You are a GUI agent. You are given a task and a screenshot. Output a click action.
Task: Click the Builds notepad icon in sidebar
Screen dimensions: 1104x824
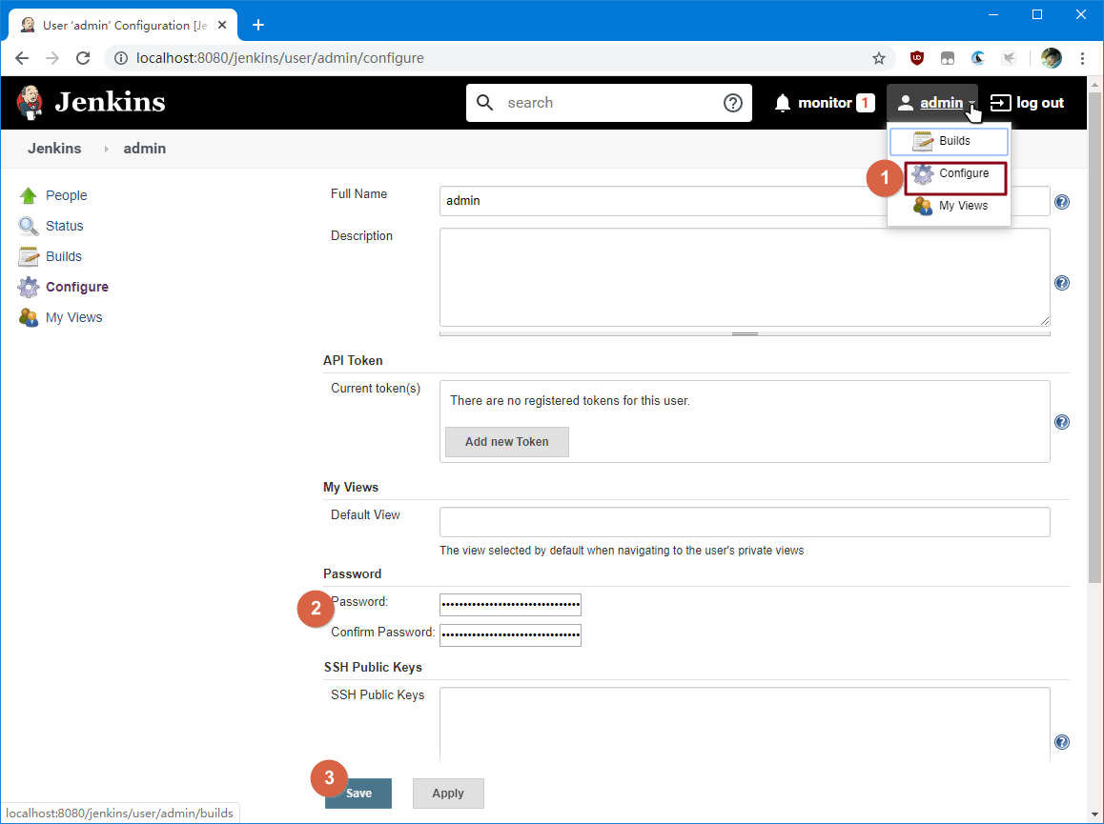tap(29, 256)
